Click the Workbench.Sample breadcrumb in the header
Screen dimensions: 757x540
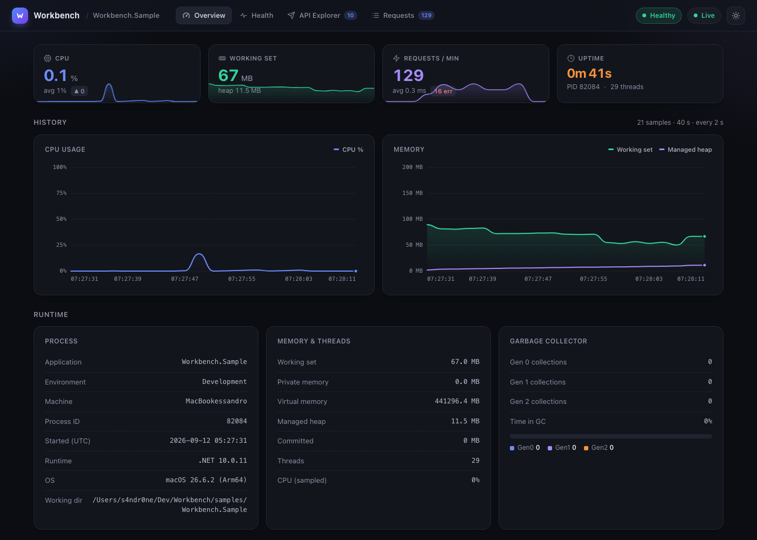click(126, 16)
